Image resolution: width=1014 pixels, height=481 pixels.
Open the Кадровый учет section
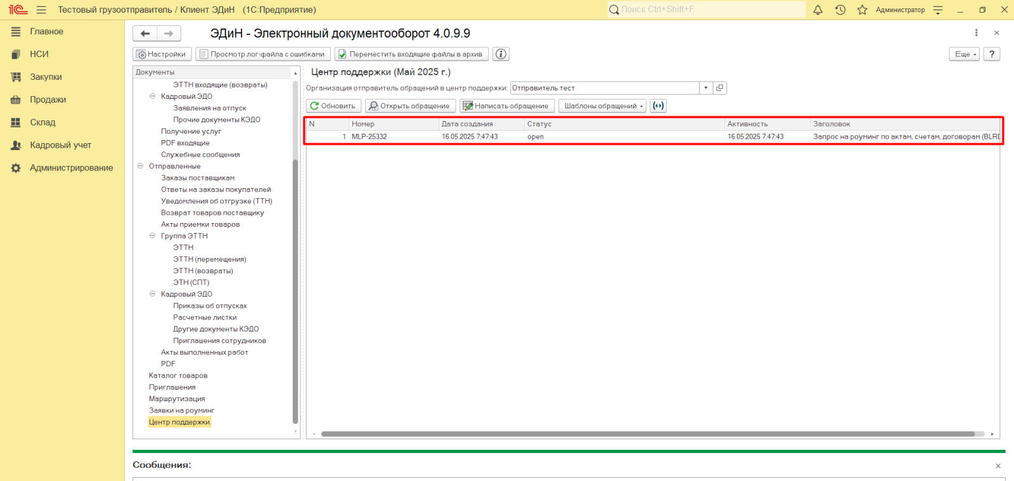61,145
